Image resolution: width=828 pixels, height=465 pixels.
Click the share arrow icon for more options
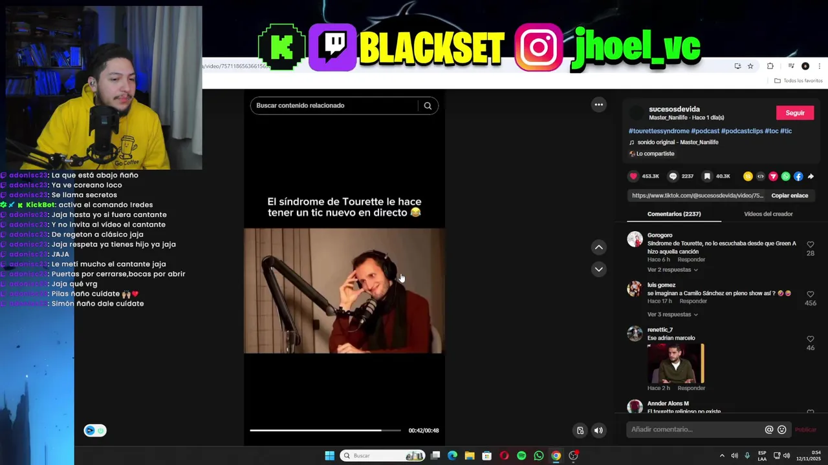click(811, 176)
